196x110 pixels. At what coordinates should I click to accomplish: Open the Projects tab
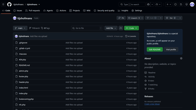click(75, 11)
